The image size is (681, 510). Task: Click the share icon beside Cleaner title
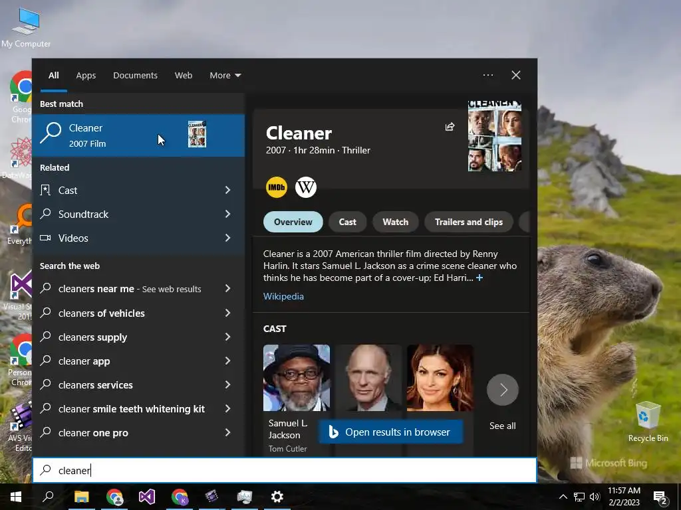coord(450,127)
